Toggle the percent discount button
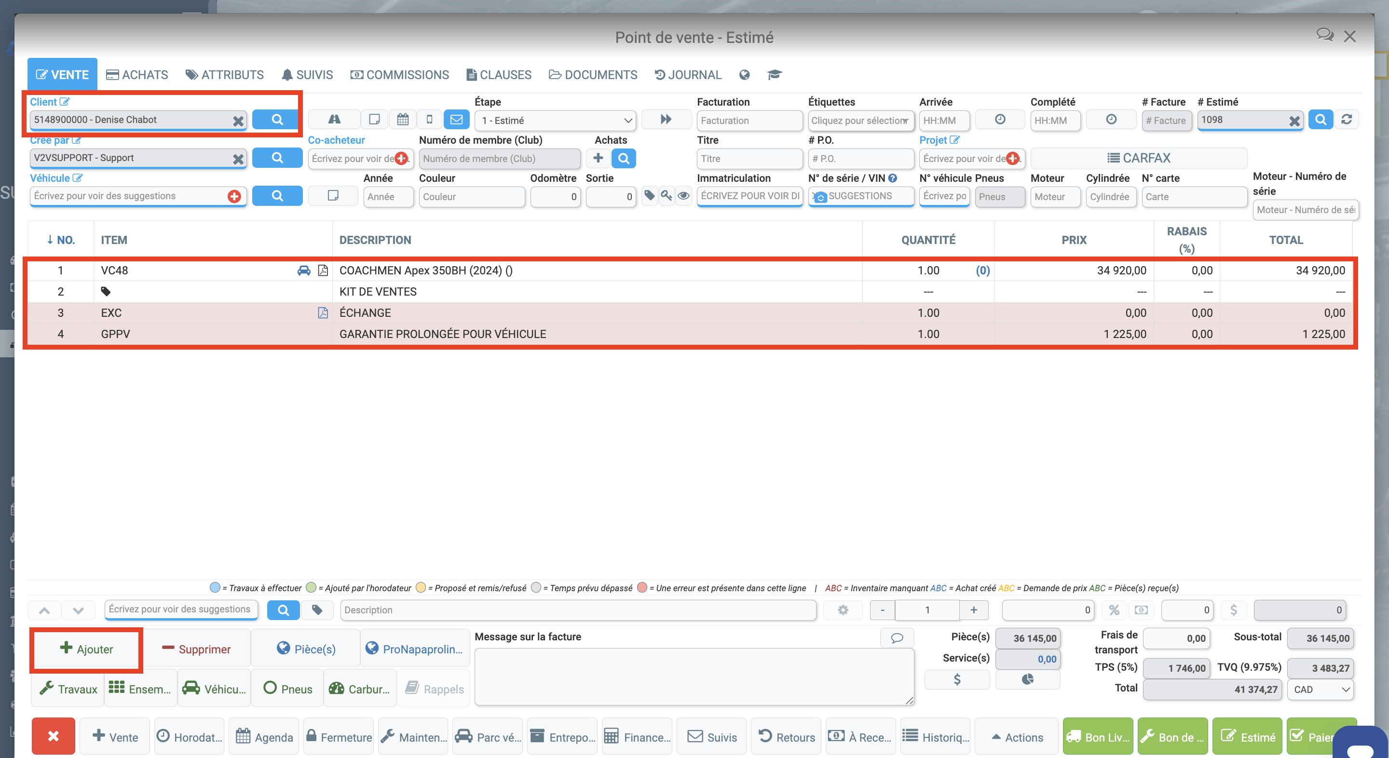 click(x=1114, y=610)
